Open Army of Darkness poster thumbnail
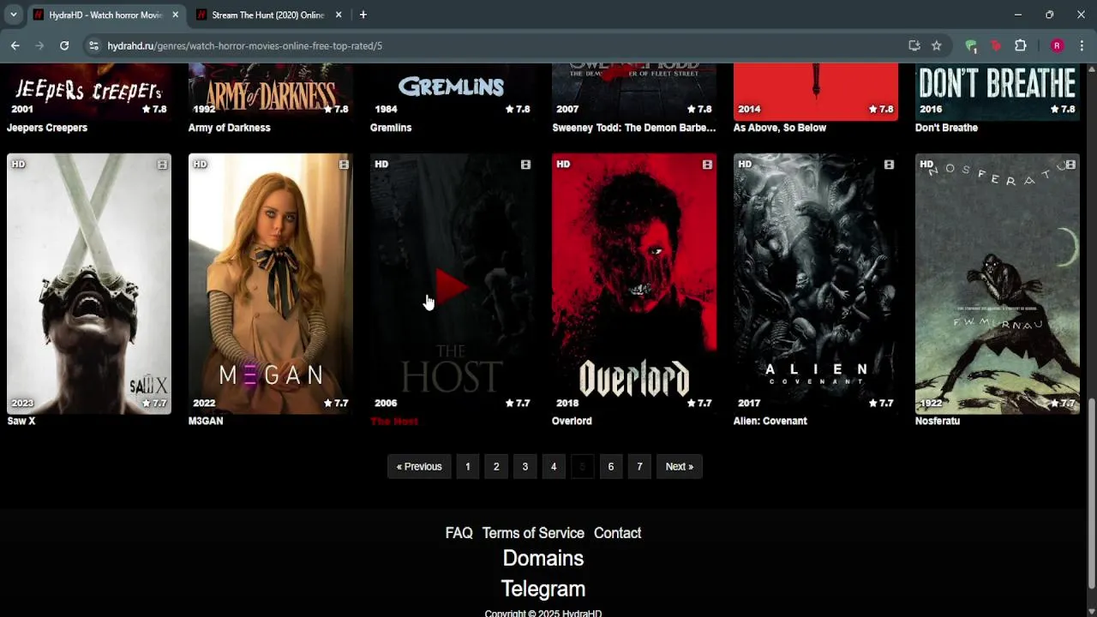 [271, 92]
